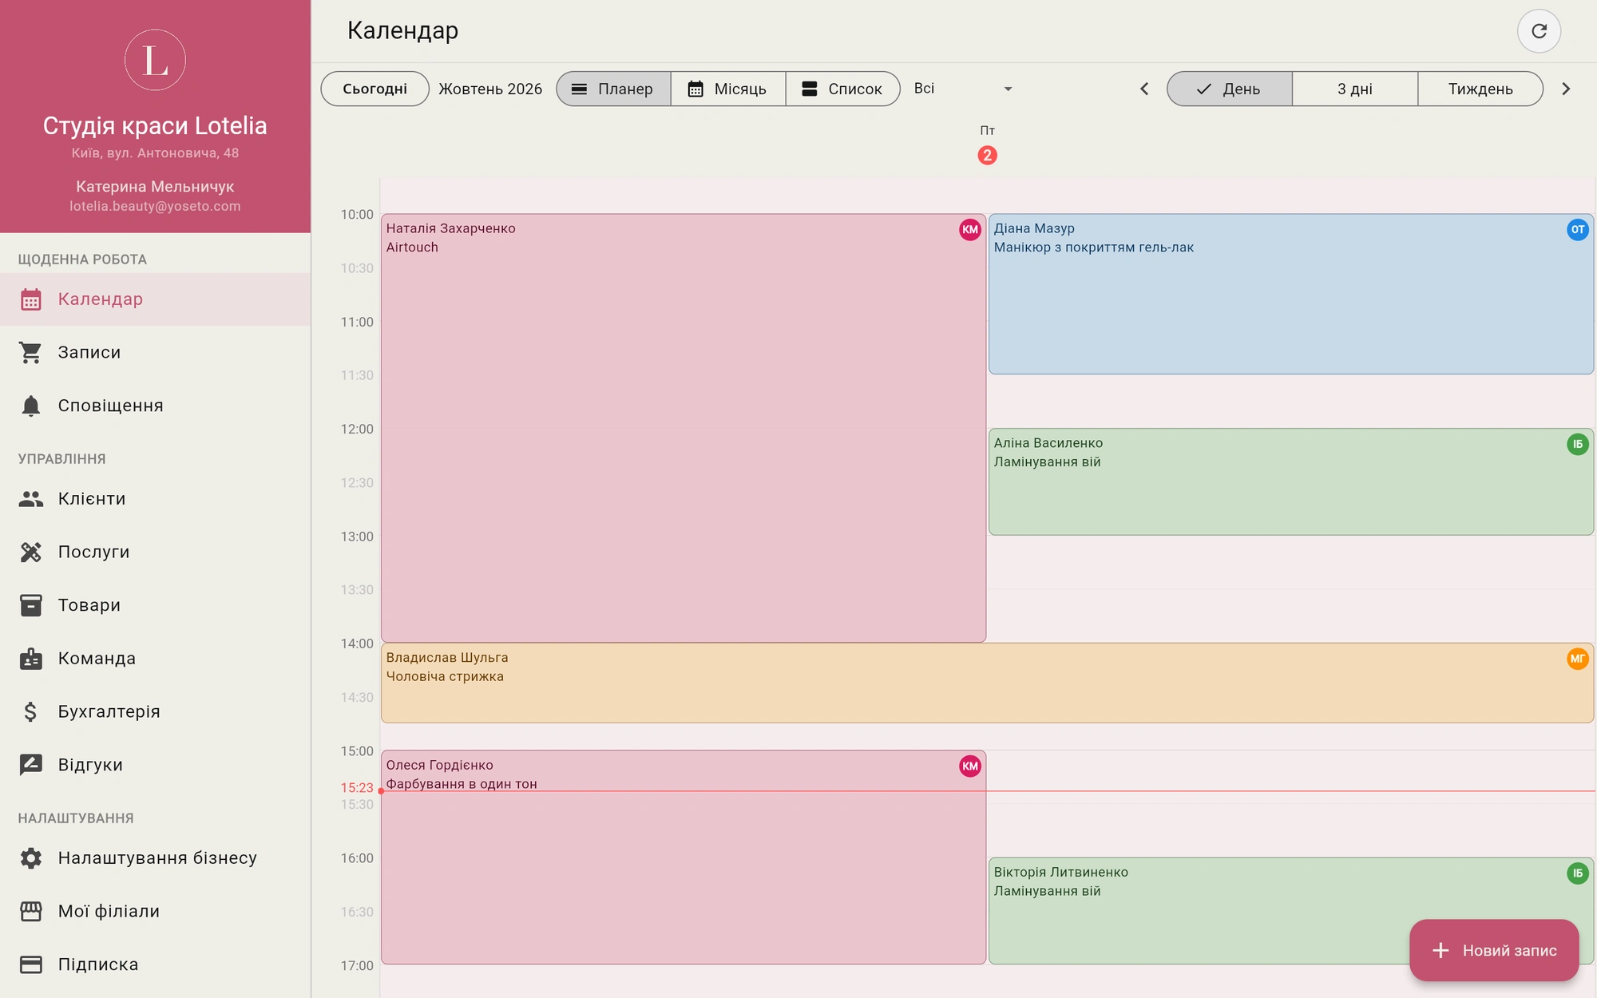Open Владислав Шульга Чоловіча стрижка appointment
The image size is (1597, 998).
(x=987, y=683)
